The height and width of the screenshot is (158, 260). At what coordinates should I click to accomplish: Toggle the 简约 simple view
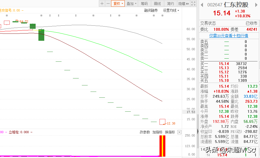[170, 4]
